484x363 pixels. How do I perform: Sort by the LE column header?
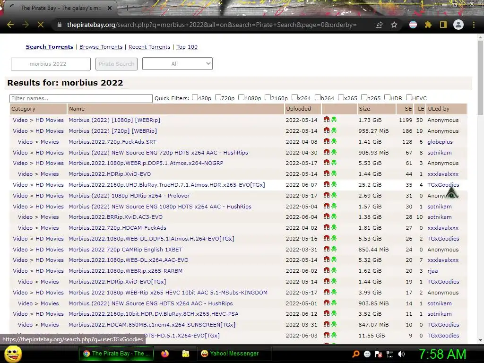click(x=421, y=109)
